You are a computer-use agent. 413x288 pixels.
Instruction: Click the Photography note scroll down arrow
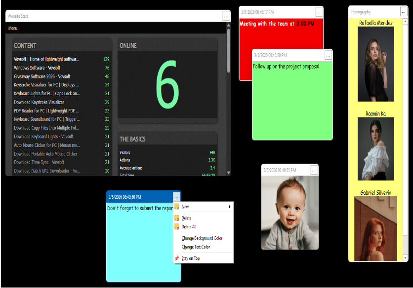point(406,258)
